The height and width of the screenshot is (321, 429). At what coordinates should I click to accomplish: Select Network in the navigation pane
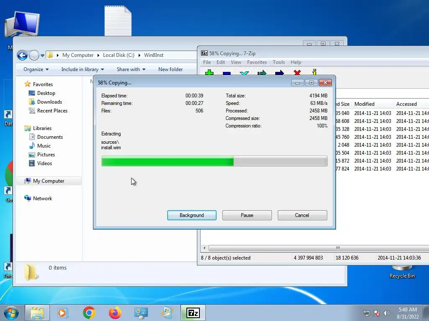tap(42, 199)
